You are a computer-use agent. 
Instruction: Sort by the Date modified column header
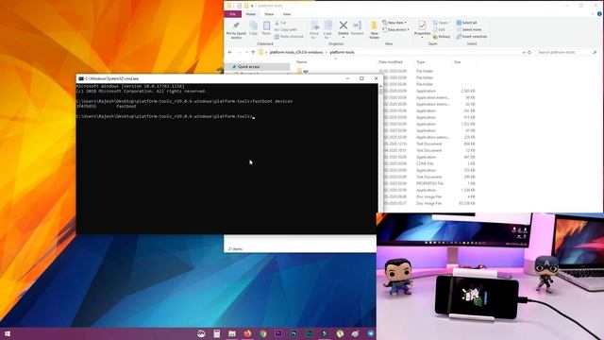pos(390,61)
